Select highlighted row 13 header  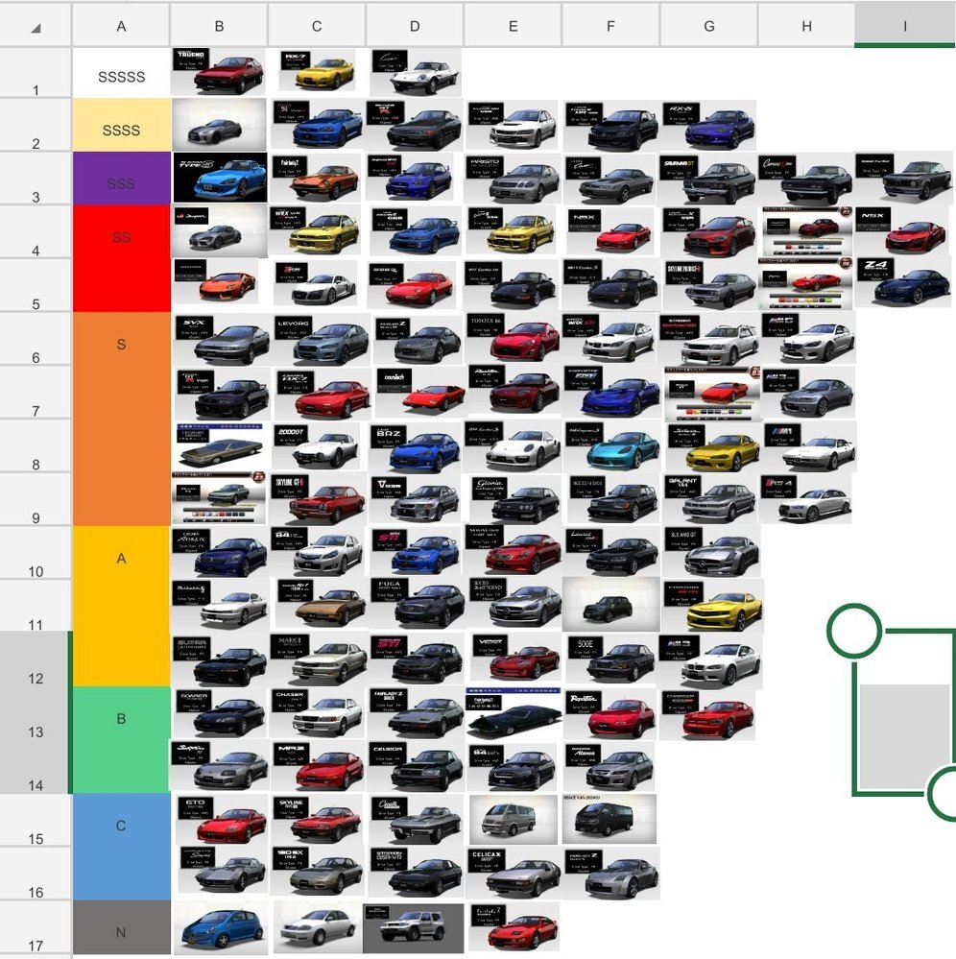[x=36, y=713]
